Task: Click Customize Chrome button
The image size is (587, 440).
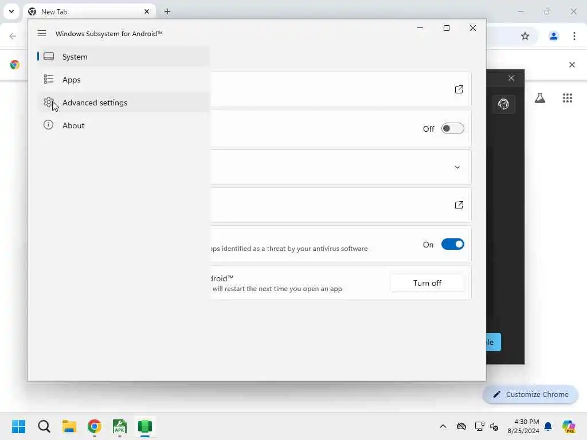Action: click(530, 394)
